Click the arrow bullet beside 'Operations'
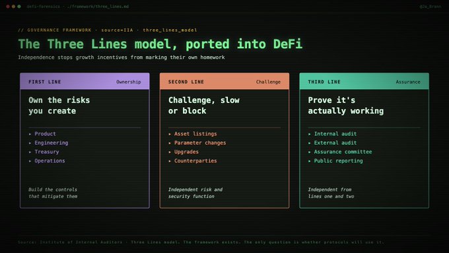The image size is (449, 253). point(30,161)
